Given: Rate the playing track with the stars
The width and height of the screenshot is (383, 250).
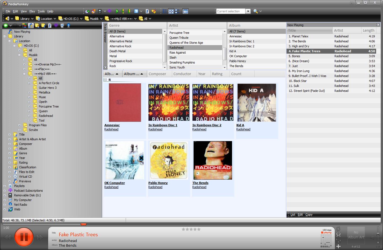Looking at the screenshot, I should [x=191, y=229].
